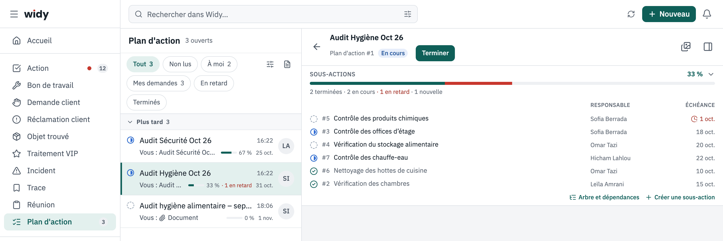Viewport: 723px width, 241px height.
Task: Open search filter options icon in search bar
Action: (x=407, y=14)
